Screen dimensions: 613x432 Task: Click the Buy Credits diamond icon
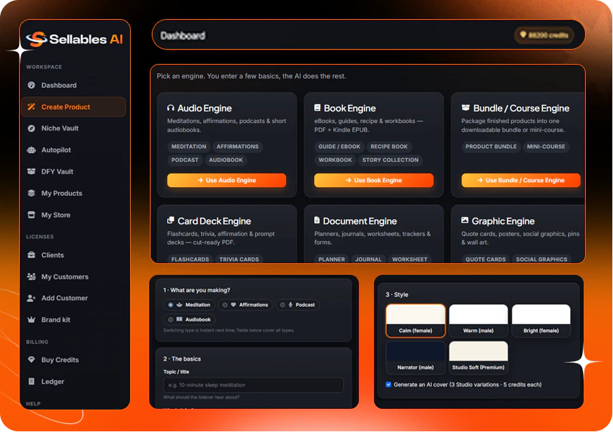(x=31, y=360)
